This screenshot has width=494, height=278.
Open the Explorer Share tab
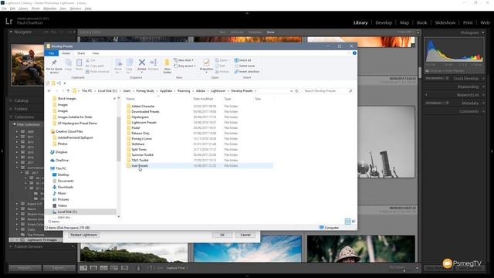[81, 53]
